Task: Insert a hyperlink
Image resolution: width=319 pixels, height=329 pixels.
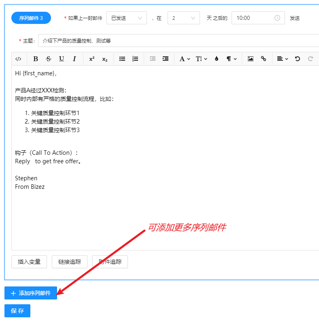Action: [x=264, y=59]
